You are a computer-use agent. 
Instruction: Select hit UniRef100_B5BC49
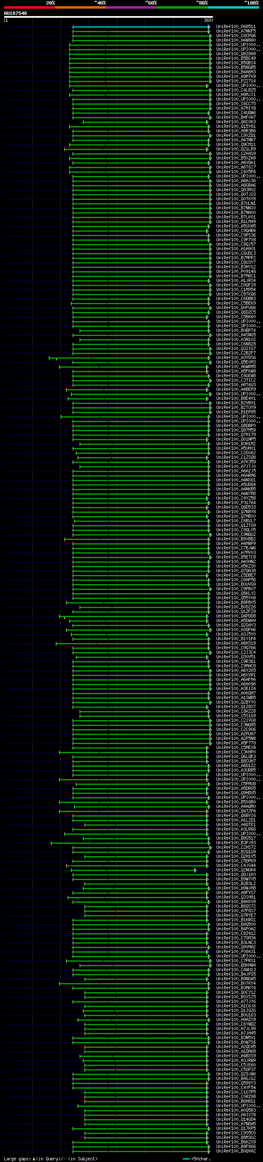[x=235, y=58]
